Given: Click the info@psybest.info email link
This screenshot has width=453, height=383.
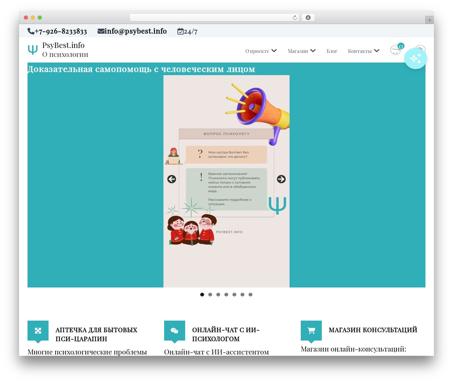Looking at the screenshot, I should [136, 31].
